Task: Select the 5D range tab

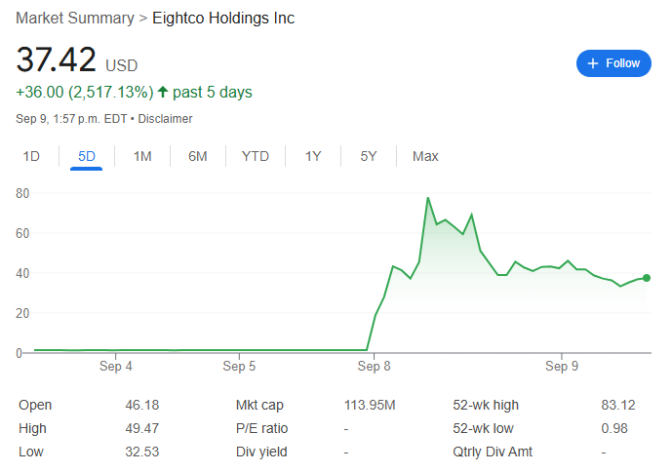Action: pyautogui.click(x=87, y=156)
